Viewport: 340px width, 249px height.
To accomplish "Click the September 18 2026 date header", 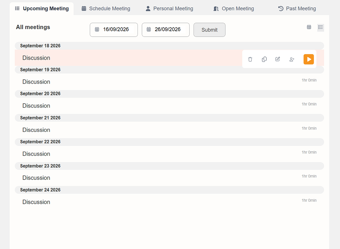I will pos(169,46).
